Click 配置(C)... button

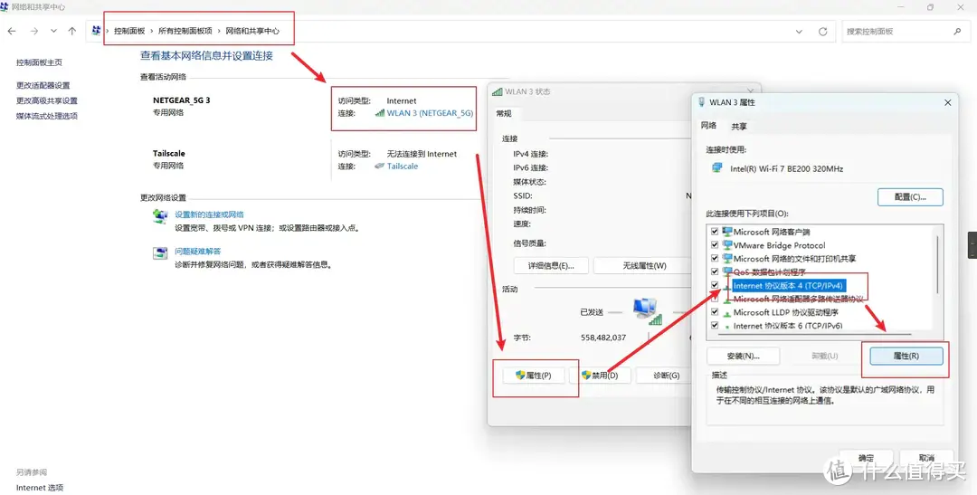click(910, 196)
